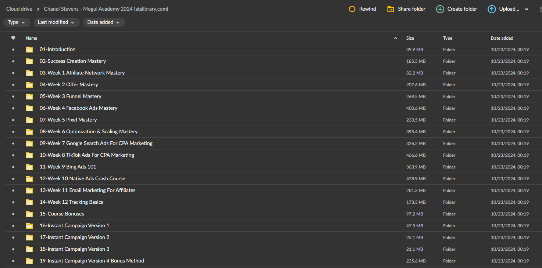Sort by the Size column header
Image resolution: width=542 pixels, height=268 pixels.
(x=410, y=38)
